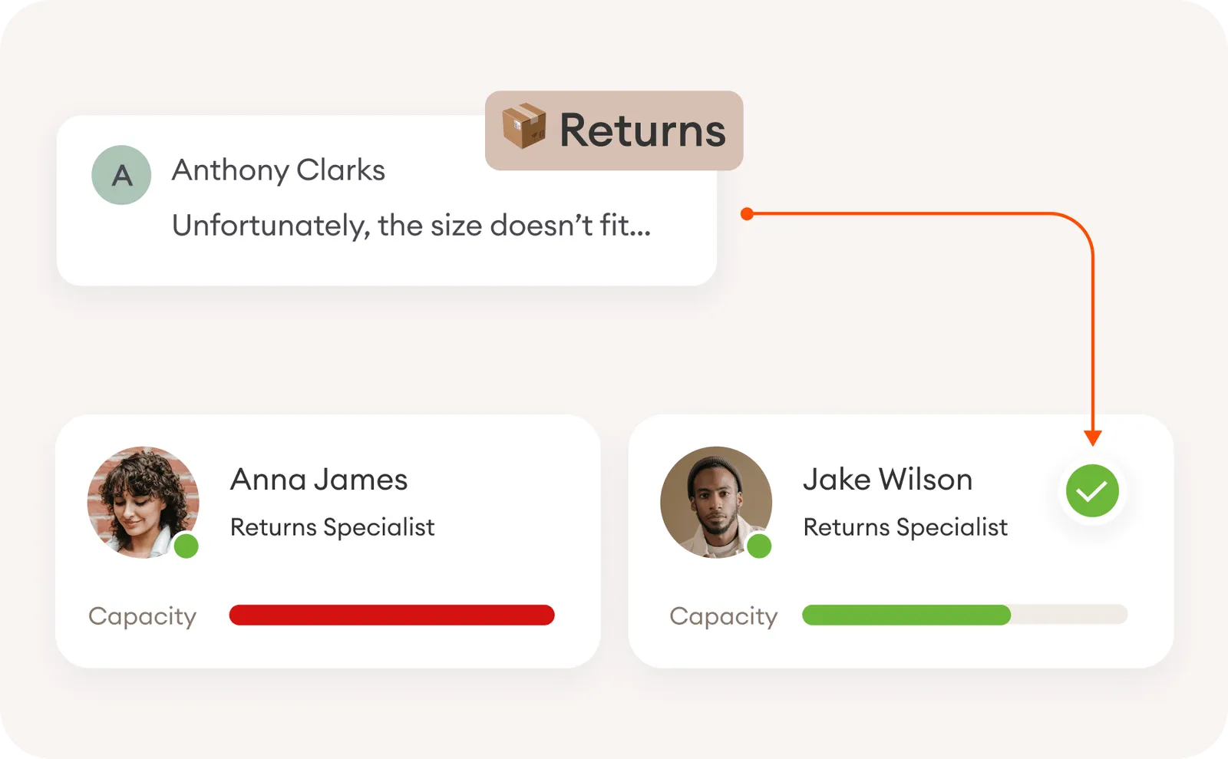Click the orange dot at the connector start

747,214
